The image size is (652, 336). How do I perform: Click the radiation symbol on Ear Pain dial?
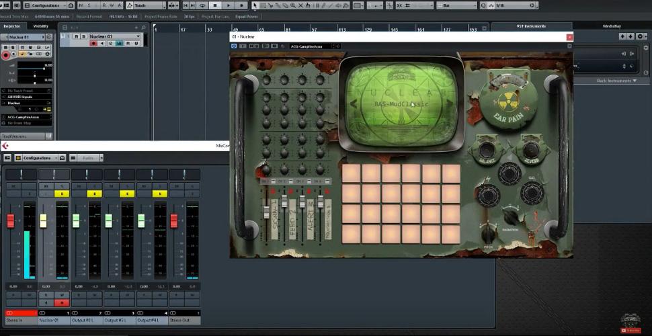[x=507, y=101]
